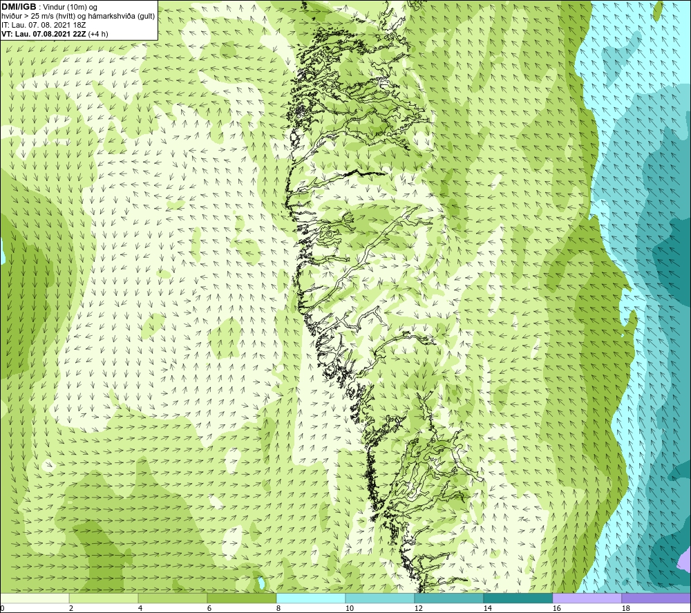Click the "DMI/IGB" title in the info box
The width and height of the screenshot is (691, 613).
(x=19, y=7)
